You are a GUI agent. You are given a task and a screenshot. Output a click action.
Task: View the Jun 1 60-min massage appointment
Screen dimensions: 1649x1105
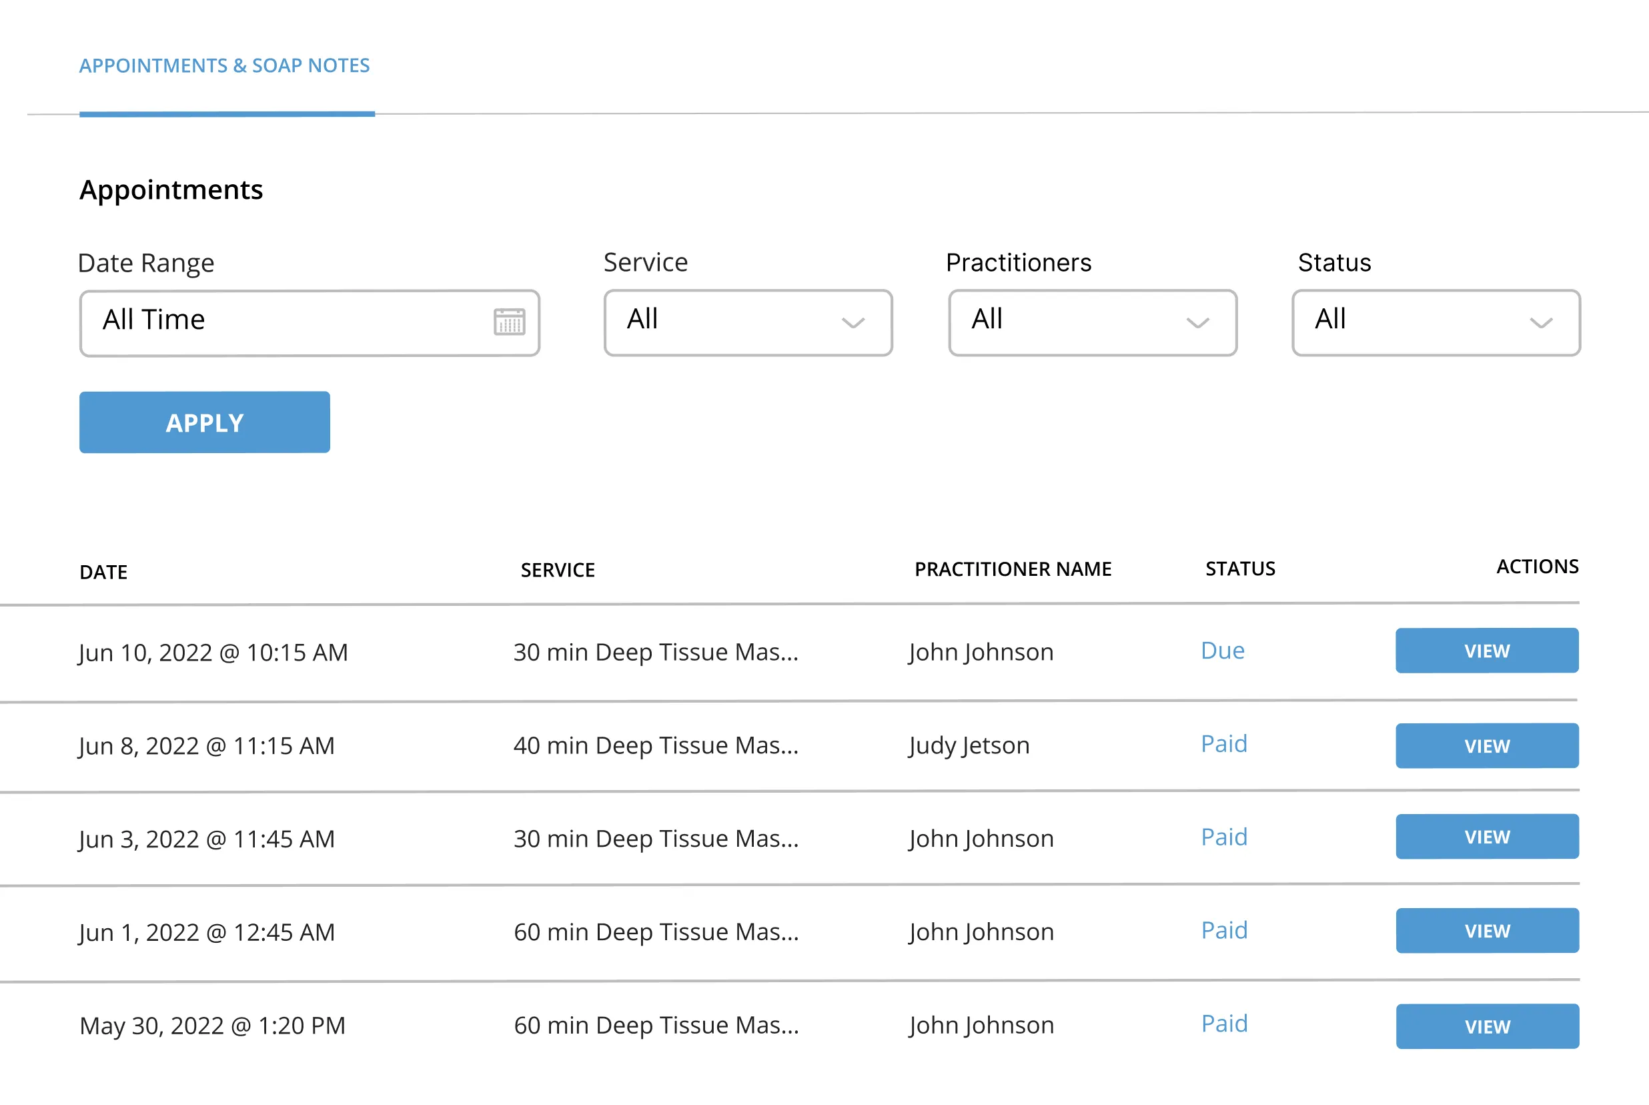tap(1488, 930)
